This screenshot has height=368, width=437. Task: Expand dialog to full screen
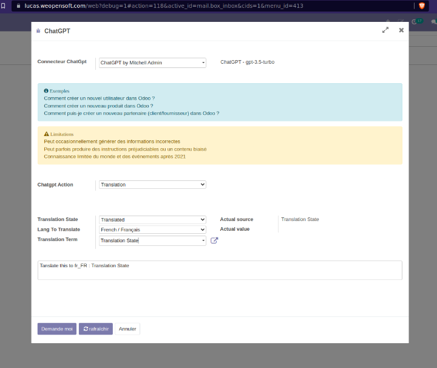pyautogui.click(x=385, y=30)
